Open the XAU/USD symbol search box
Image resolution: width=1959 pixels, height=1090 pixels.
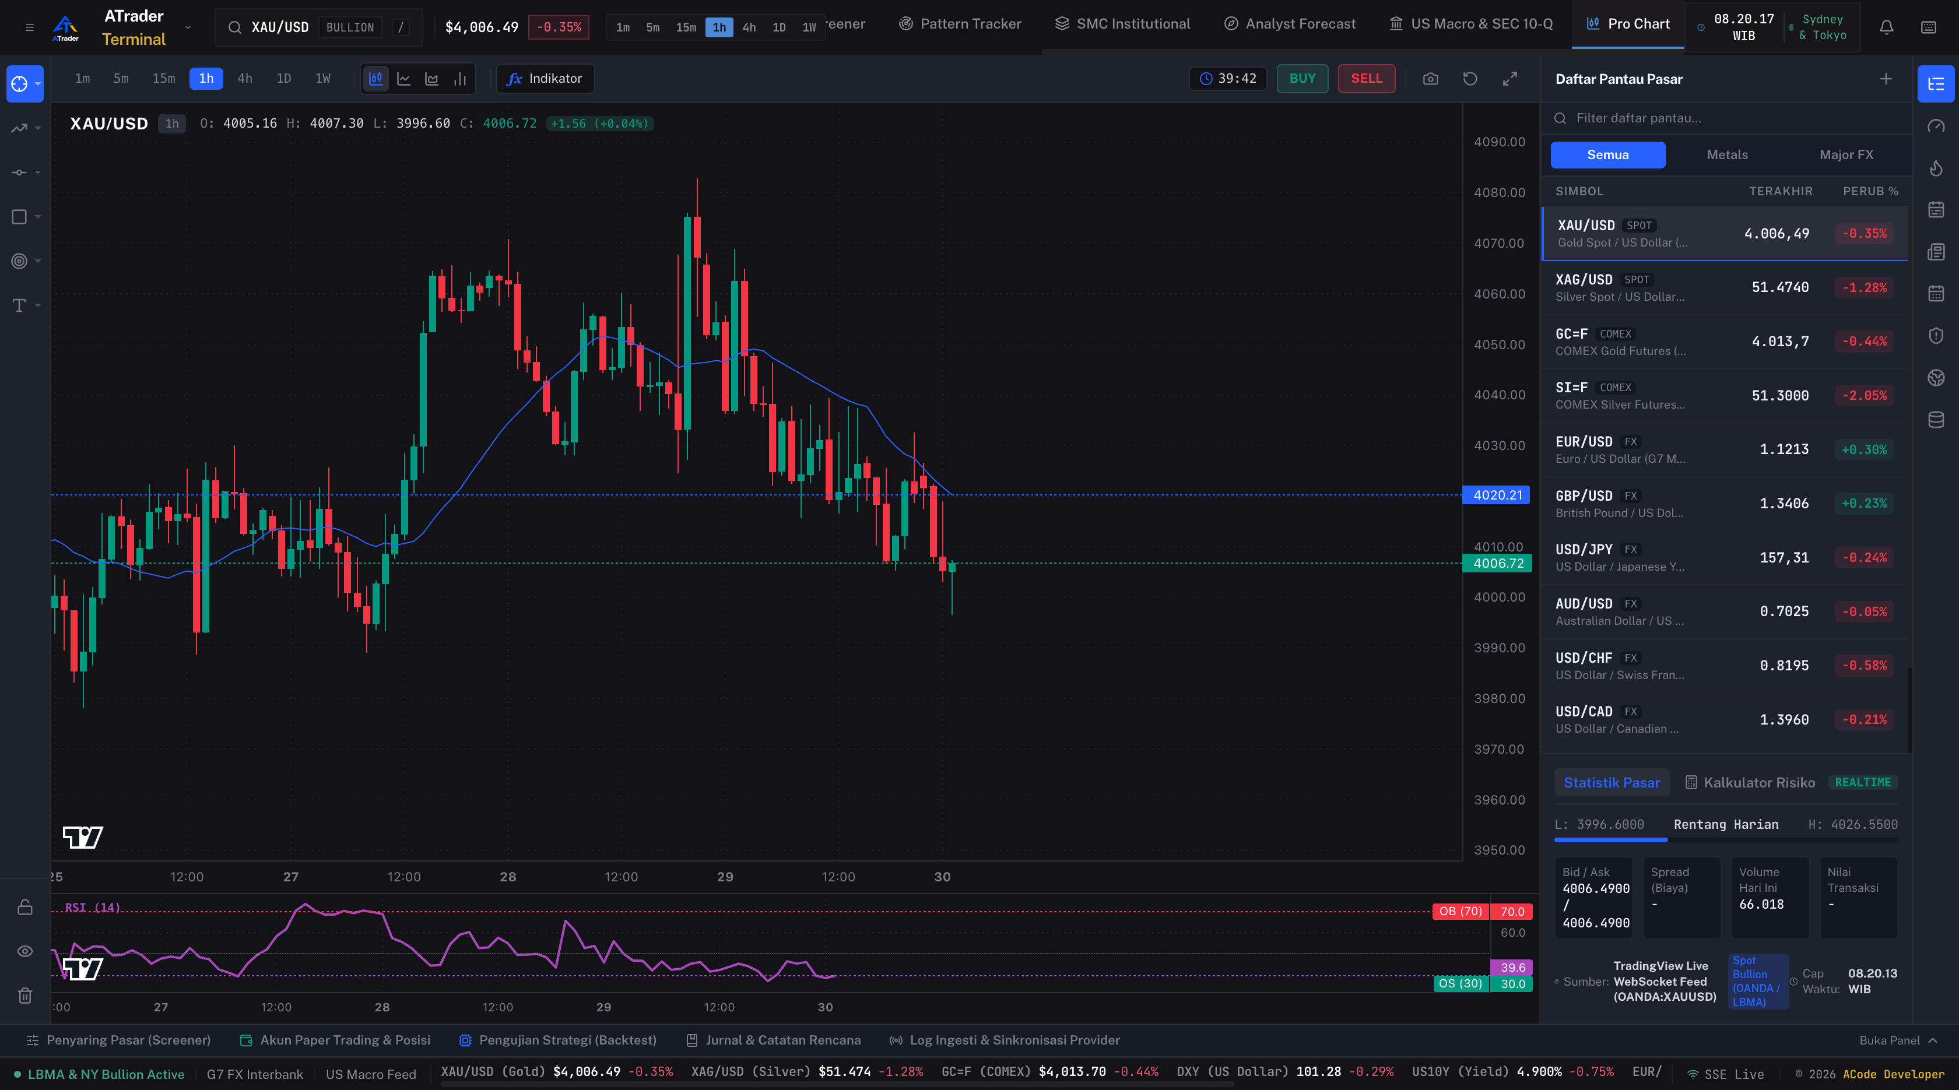pyautogui.click(x=318, y=27)
